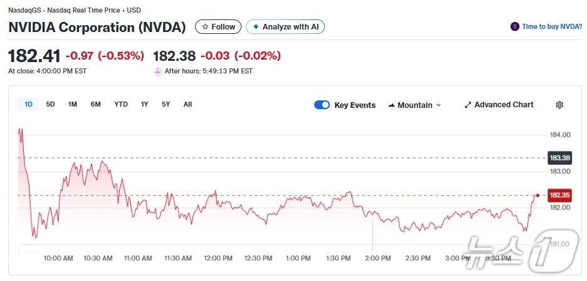Screen dimensions: 587x281
Task: Open chart settings gear icon
Action: point(559,105)
